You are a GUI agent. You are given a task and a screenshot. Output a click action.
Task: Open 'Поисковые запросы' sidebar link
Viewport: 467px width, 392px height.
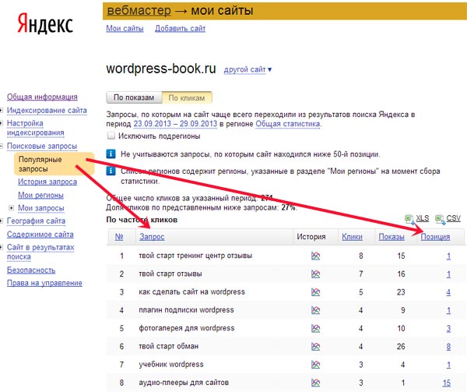[x=42, y=146]
